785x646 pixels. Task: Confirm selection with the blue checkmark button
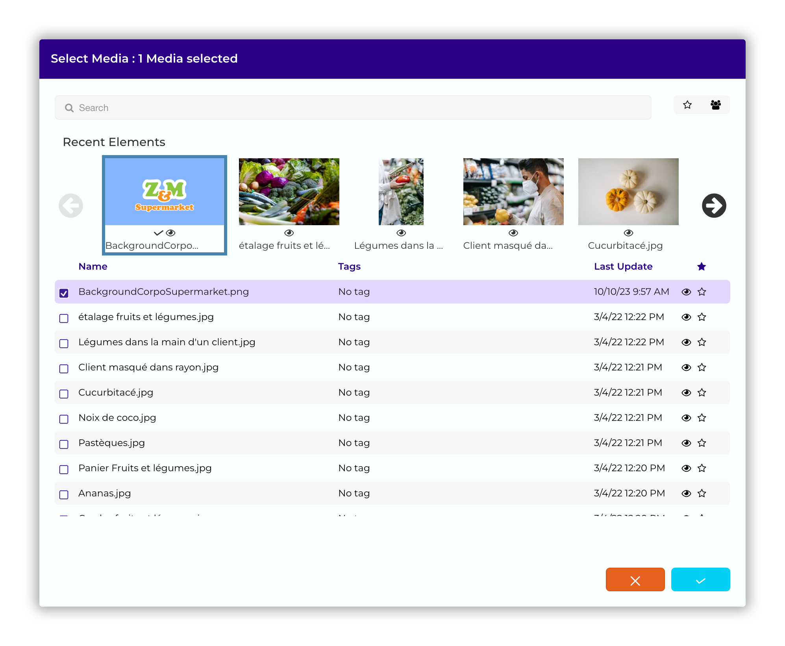point(700,579)
